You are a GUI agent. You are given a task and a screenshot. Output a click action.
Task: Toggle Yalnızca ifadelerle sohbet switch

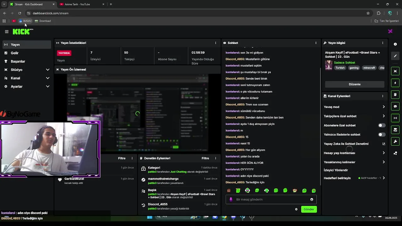pos(382,135)
